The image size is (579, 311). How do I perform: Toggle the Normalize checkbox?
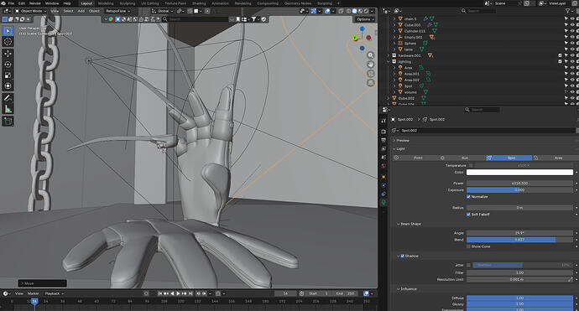468,197
